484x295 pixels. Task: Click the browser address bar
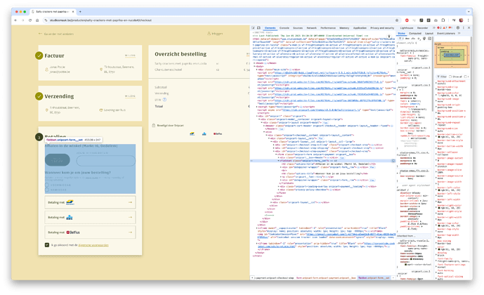tap(221, 20)
